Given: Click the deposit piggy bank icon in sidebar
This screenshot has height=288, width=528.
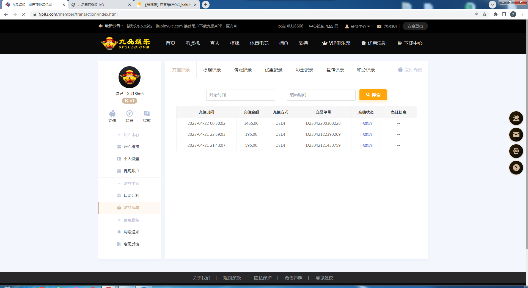Looking at the screenshot, I should pyautogui.click(x=112, y=113).
